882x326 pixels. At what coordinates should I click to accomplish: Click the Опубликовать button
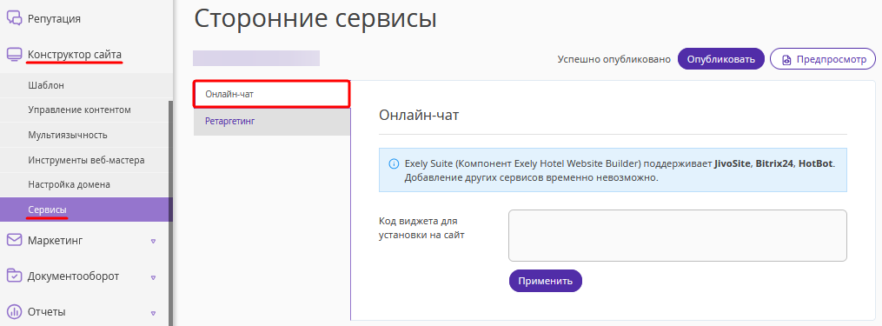(x=720, y=59)
